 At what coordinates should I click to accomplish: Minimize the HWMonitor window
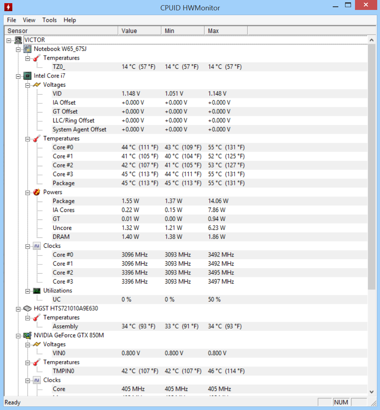pyautogui.click(x=336, y=6)
